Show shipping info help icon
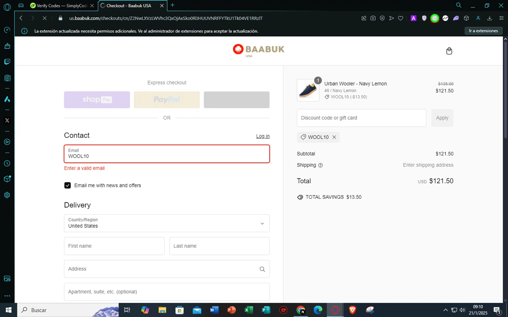Screen dimensions: 508x317 click(x=320, y=165)
